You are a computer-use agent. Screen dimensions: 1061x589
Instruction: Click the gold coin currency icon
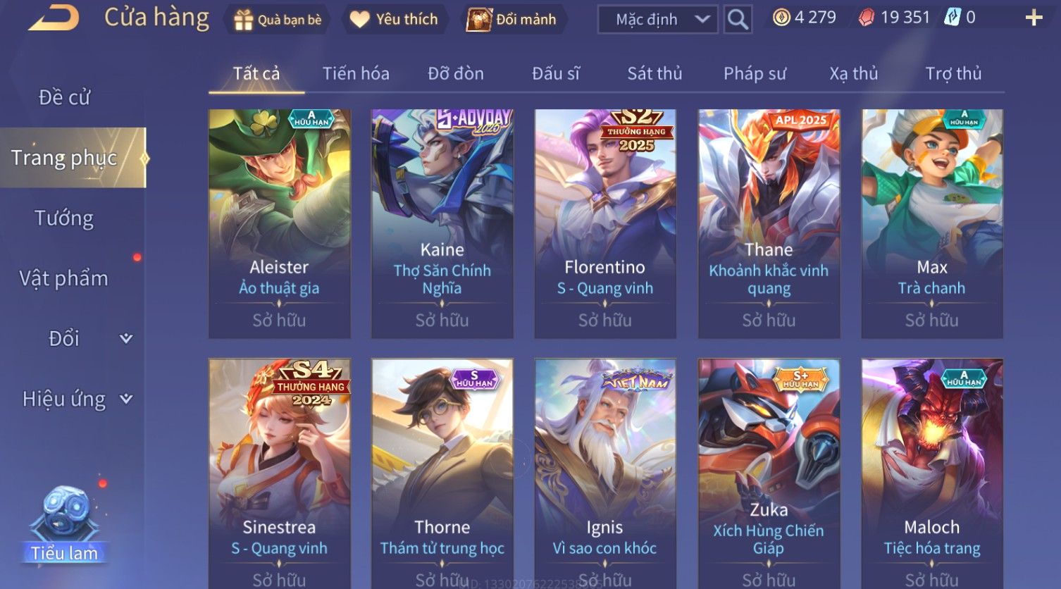(781, 18)
